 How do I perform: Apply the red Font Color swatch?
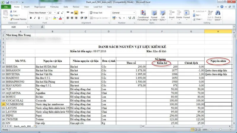[x=60, y=18]
